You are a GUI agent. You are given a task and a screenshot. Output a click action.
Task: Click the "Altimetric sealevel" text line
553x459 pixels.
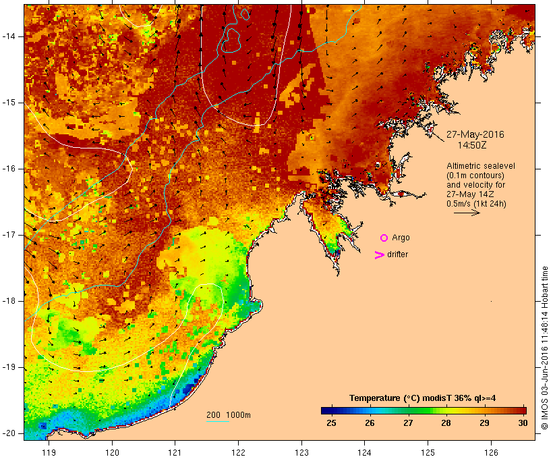click(481, 166)
